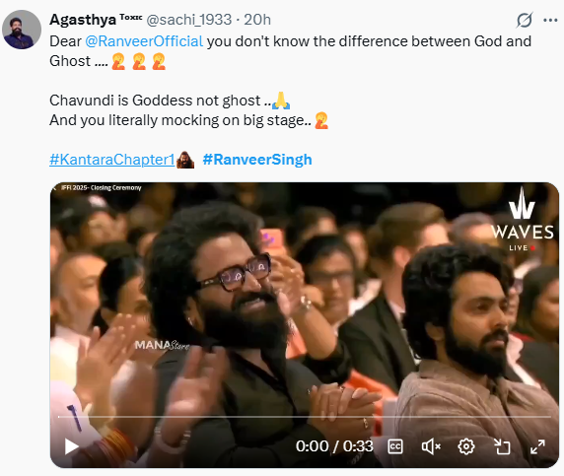Click the back arrow beside IFFI 2025 title
The width and height of the screenshot is (564, 476).
[54, 187]
